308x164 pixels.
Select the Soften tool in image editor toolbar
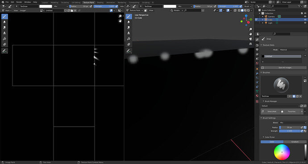4,22
